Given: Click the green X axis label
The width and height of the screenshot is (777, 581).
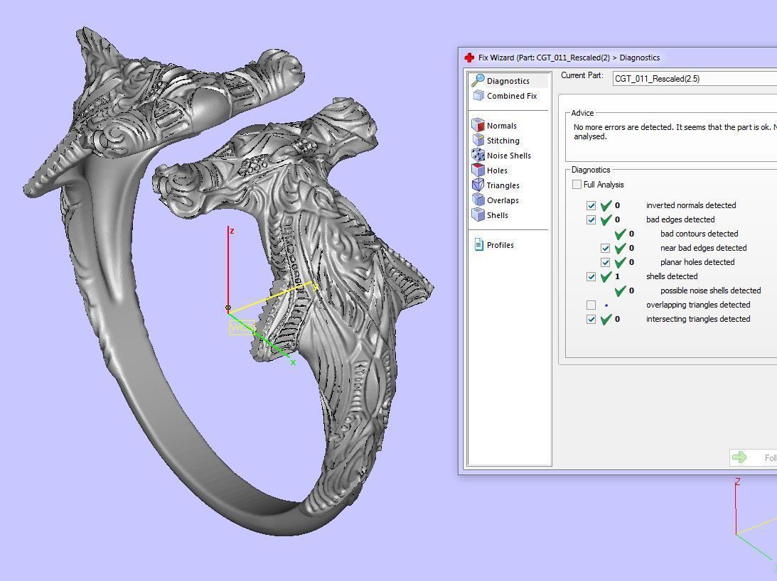Looking at the screenshot, I should point(294,362).
